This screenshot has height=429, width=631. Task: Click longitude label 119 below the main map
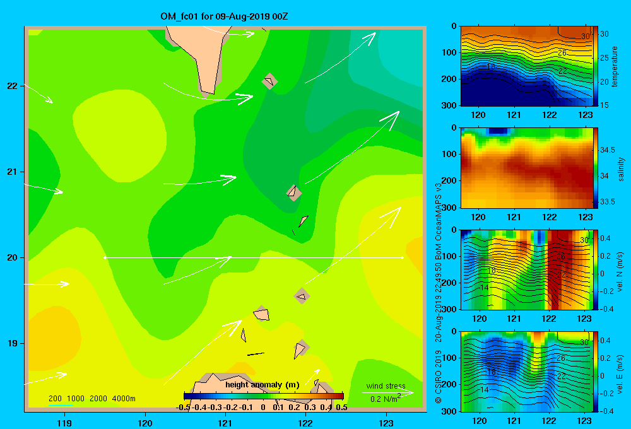click(x=65, y=423)
